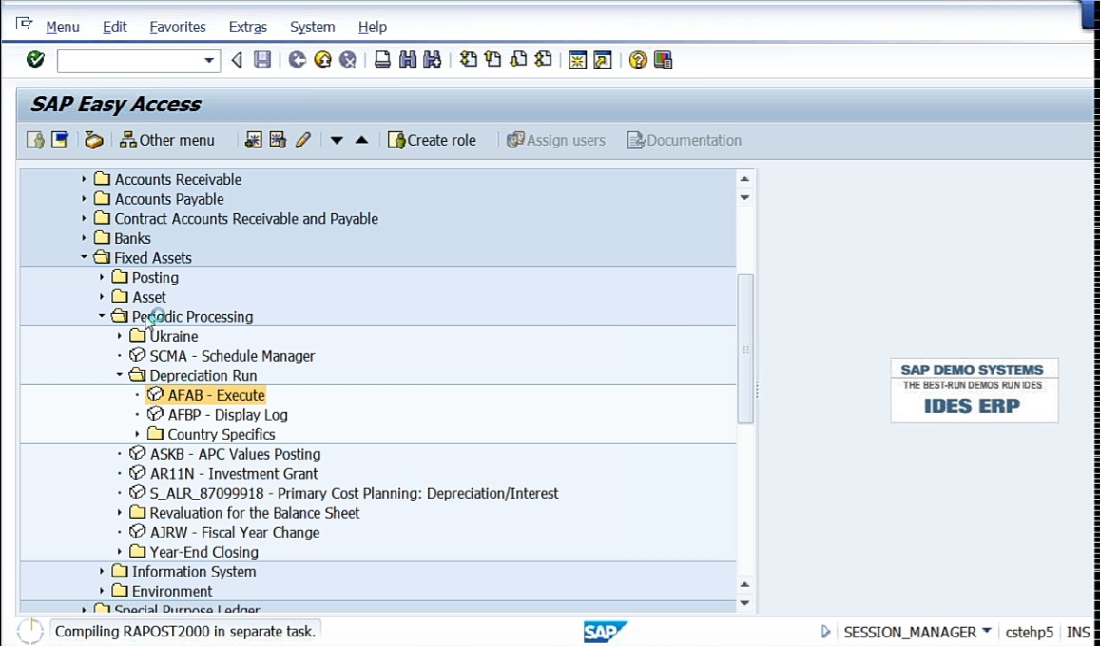Expand the Year-End Closing folder
The width and height of the screenshot is (1100, 646).
pos(119,552)
